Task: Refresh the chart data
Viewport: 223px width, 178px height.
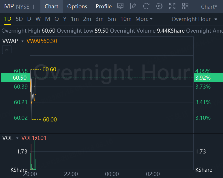Action: (146, 6)
